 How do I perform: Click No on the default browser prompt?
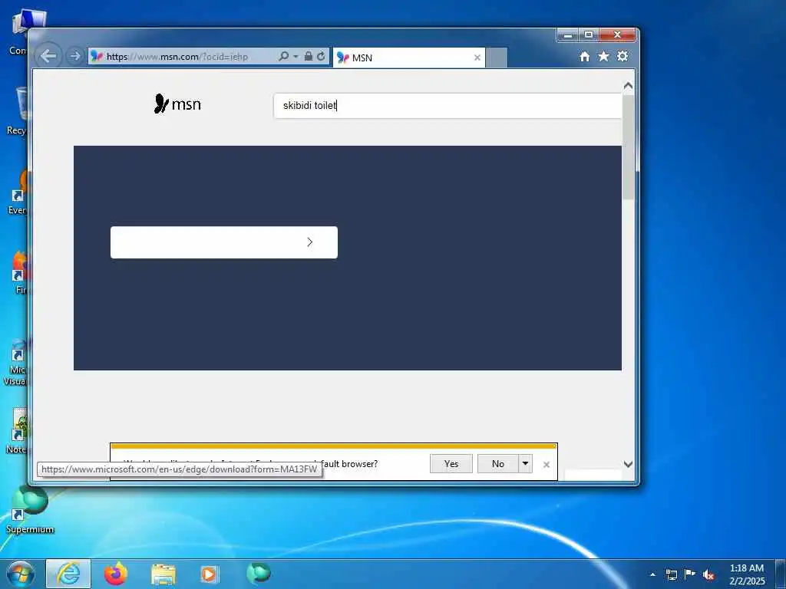click(497, 464)
